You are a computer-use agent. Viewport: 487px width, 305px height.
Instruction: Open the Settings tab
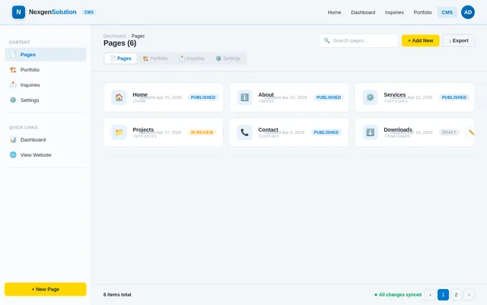point(228,59)
